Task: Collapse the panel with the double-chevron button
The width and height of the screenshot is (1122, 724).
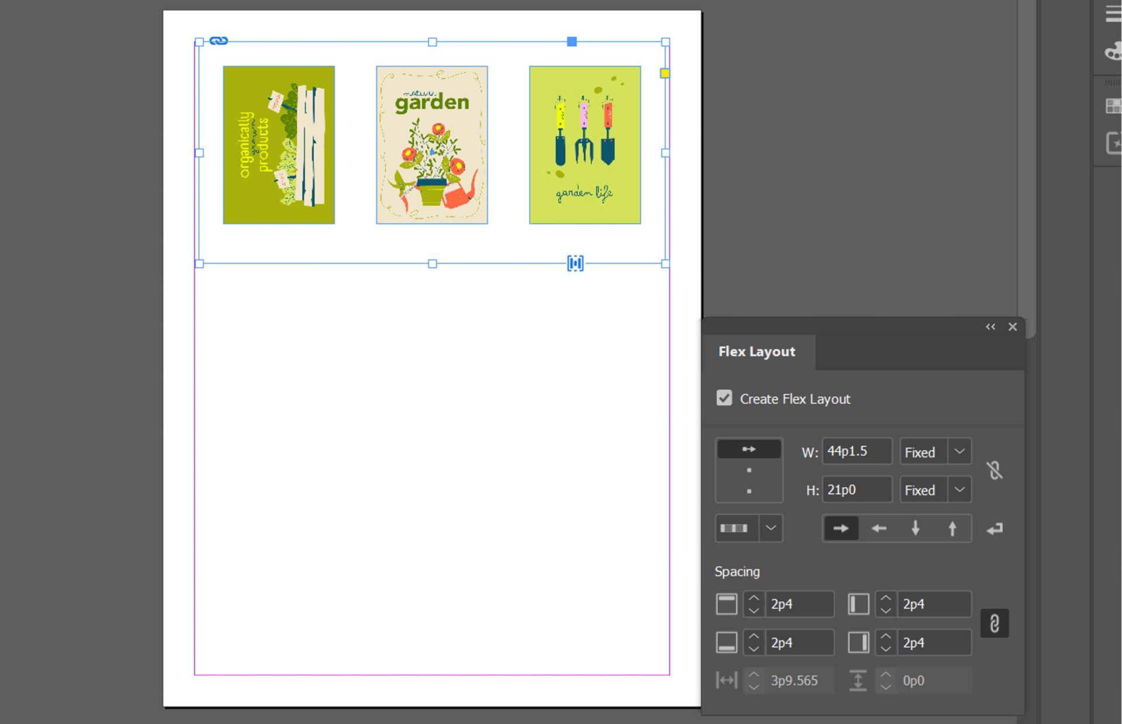Action: coord(990,327)
